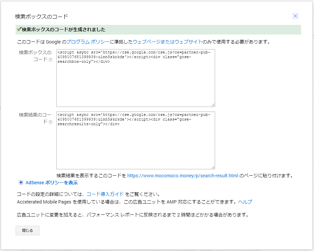Viewport: 314px width, 251px height.
Task: Close the 検索ボックスのコード dialog with the X icon
Action: [295, 16]
